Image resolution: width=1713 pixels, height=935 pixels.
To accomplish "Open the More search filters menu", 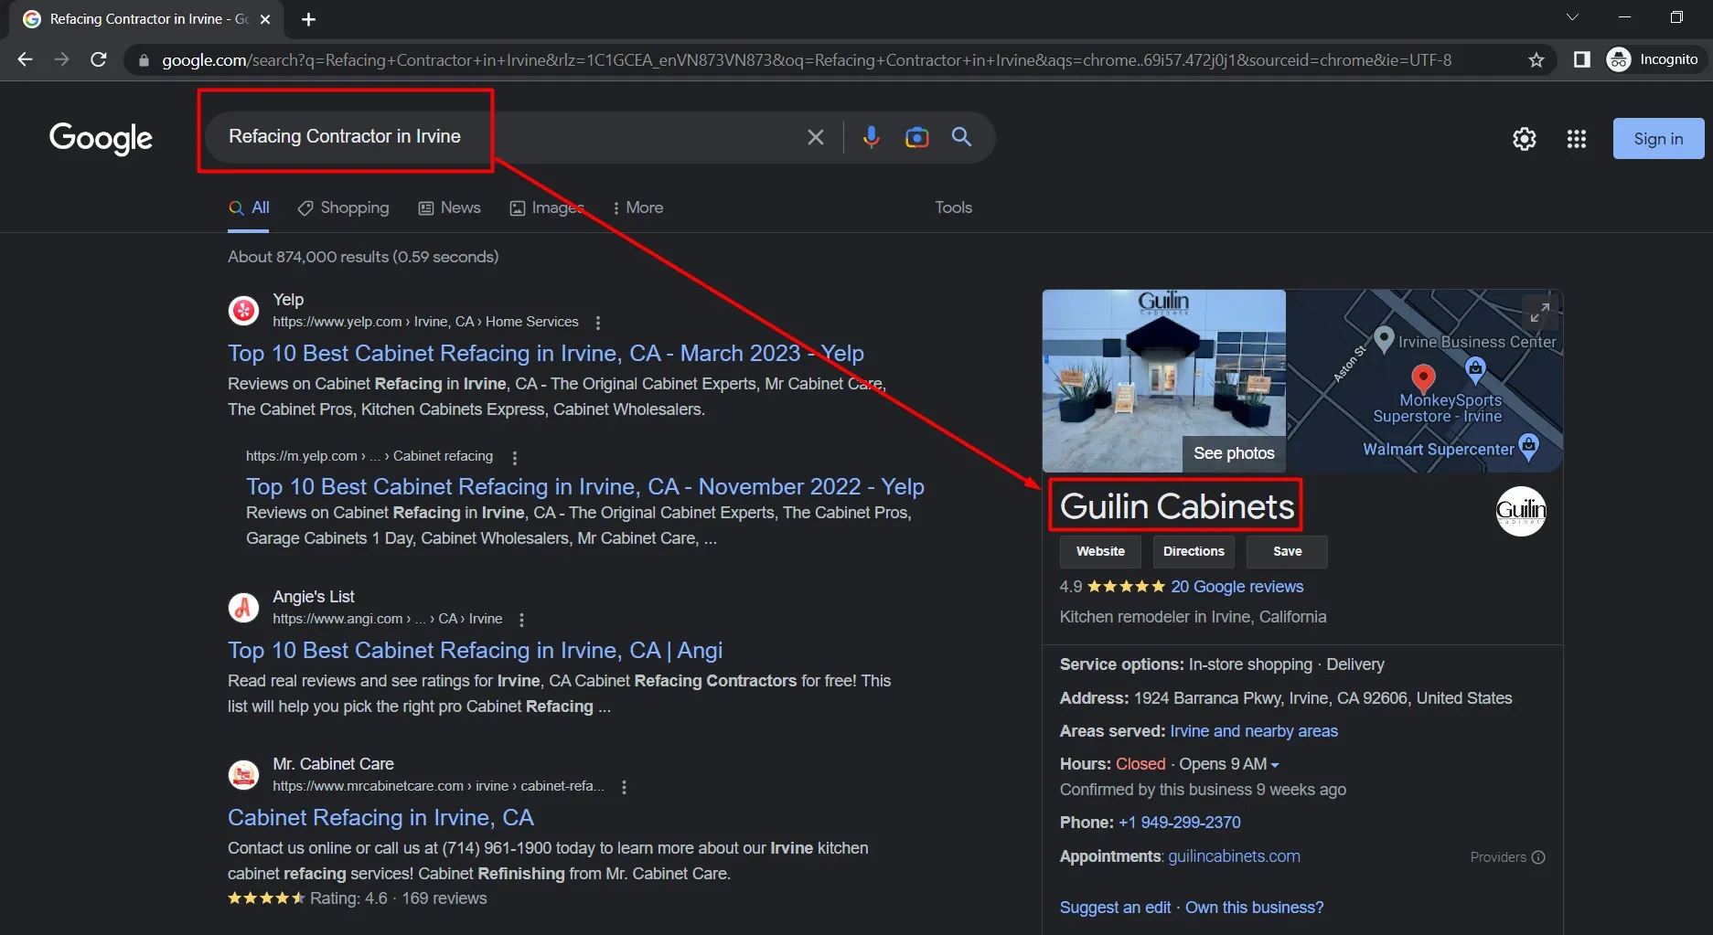I will tap(637, 207).
